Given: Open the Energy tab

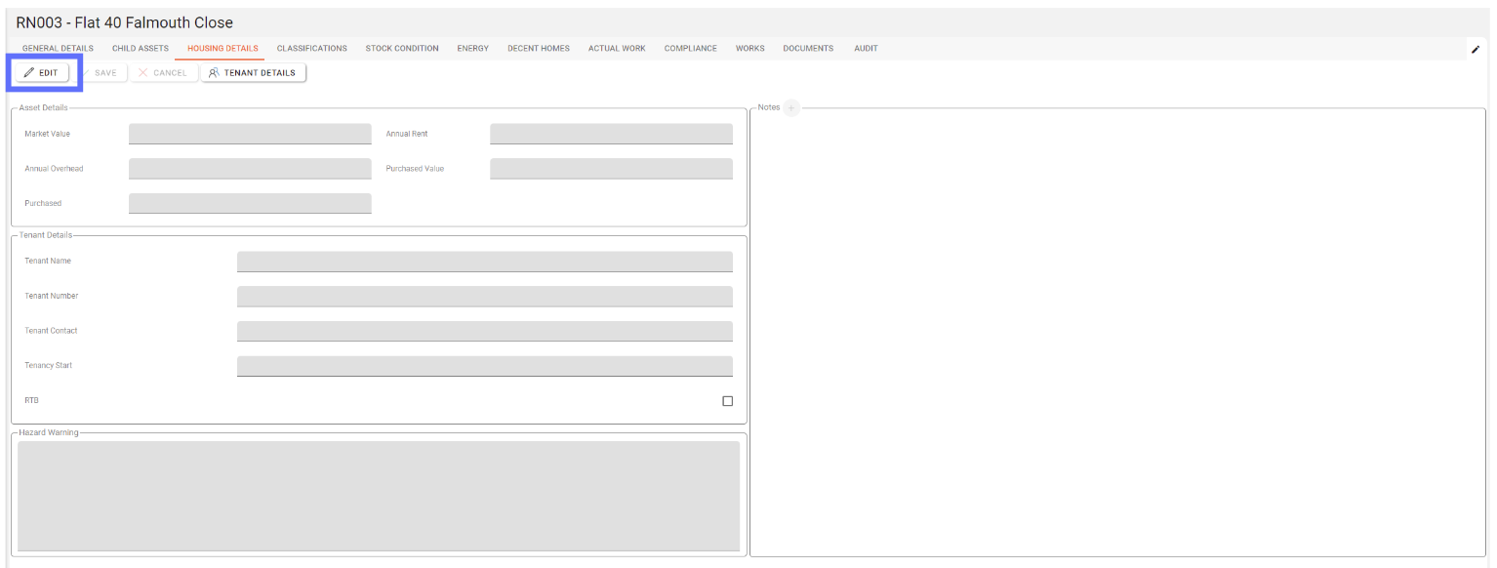Looking at the screenshot, I should coord(472,49).
